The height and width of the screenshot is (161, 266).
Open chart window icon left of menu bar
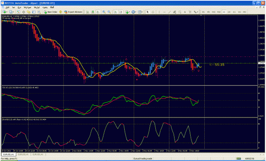click(3, 8)
